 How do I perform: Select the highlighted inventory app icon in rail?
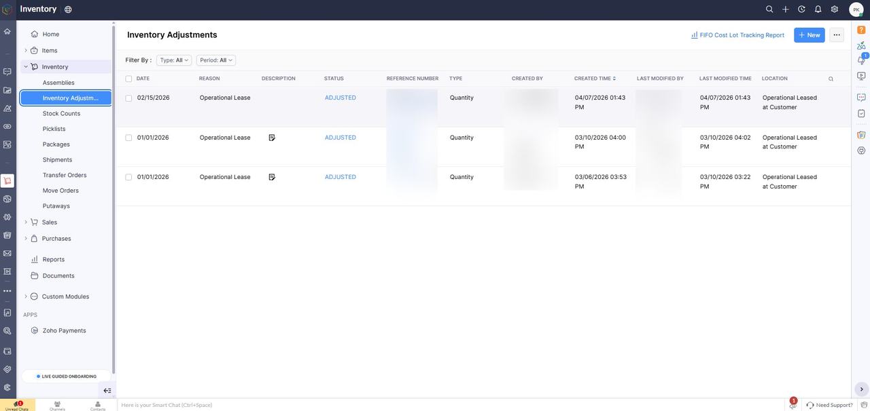(x=7, y=181)
